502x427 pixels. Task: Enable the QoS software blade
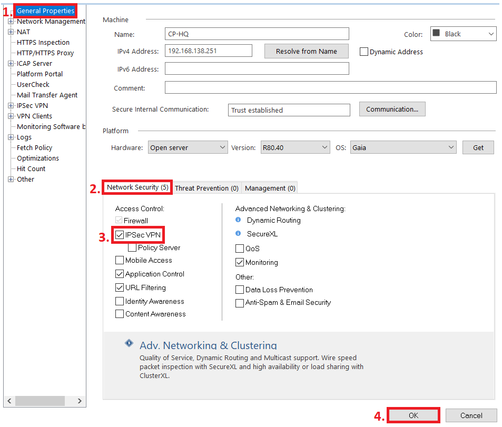240,249
